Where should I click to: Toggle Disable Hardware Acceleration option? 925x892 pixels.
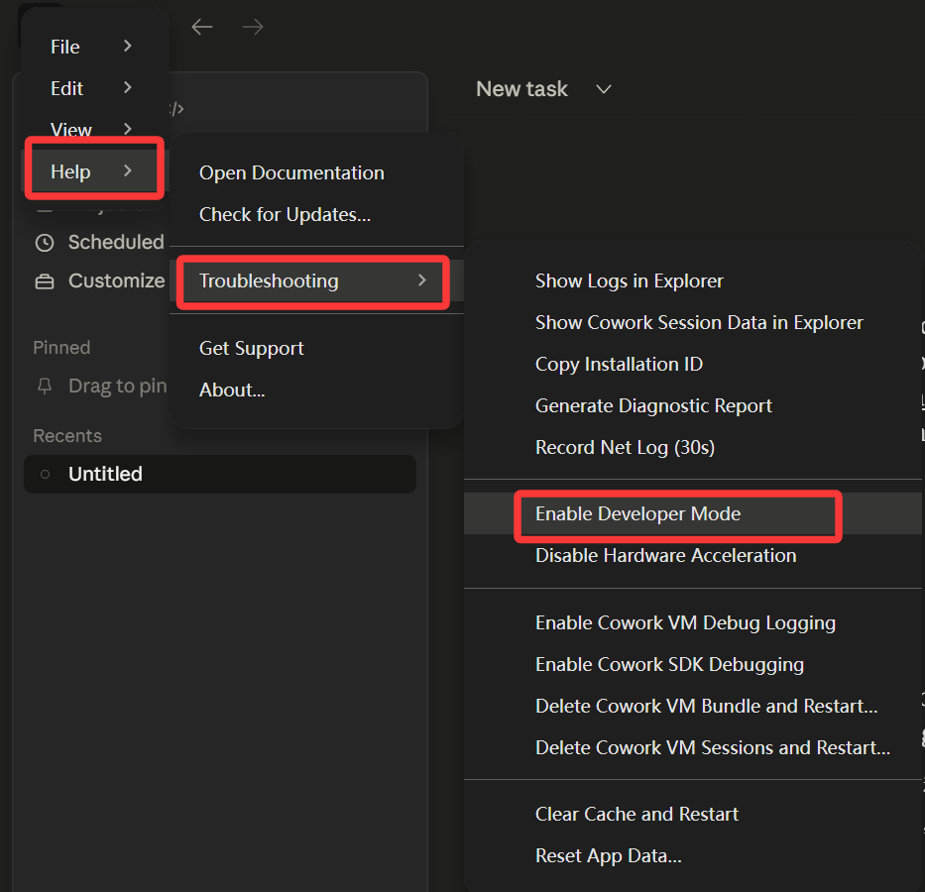(665, 556)
